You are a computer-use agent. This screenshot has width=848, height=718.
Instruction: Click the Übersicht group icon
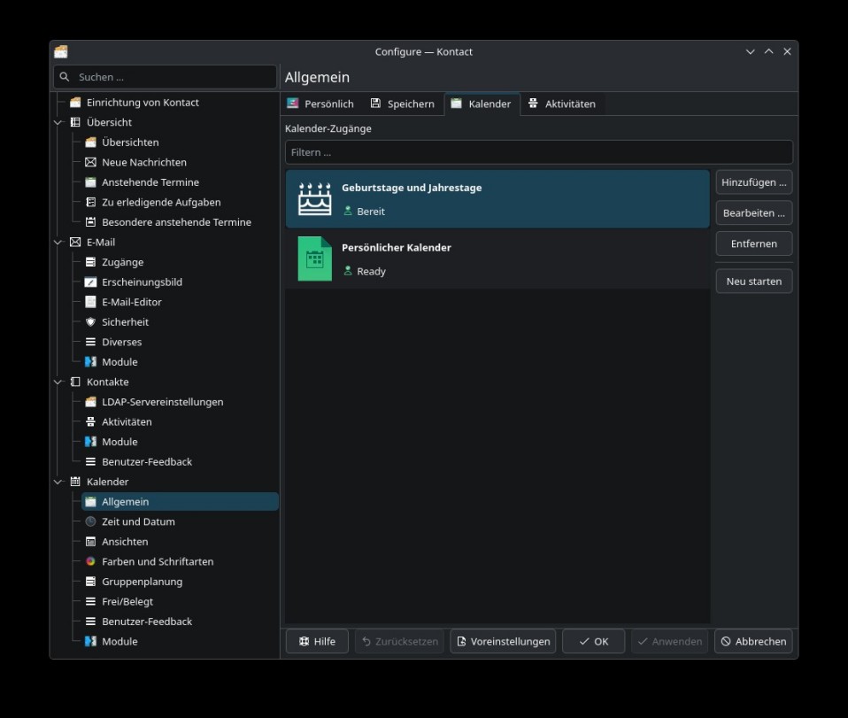[x=75, y=122]
